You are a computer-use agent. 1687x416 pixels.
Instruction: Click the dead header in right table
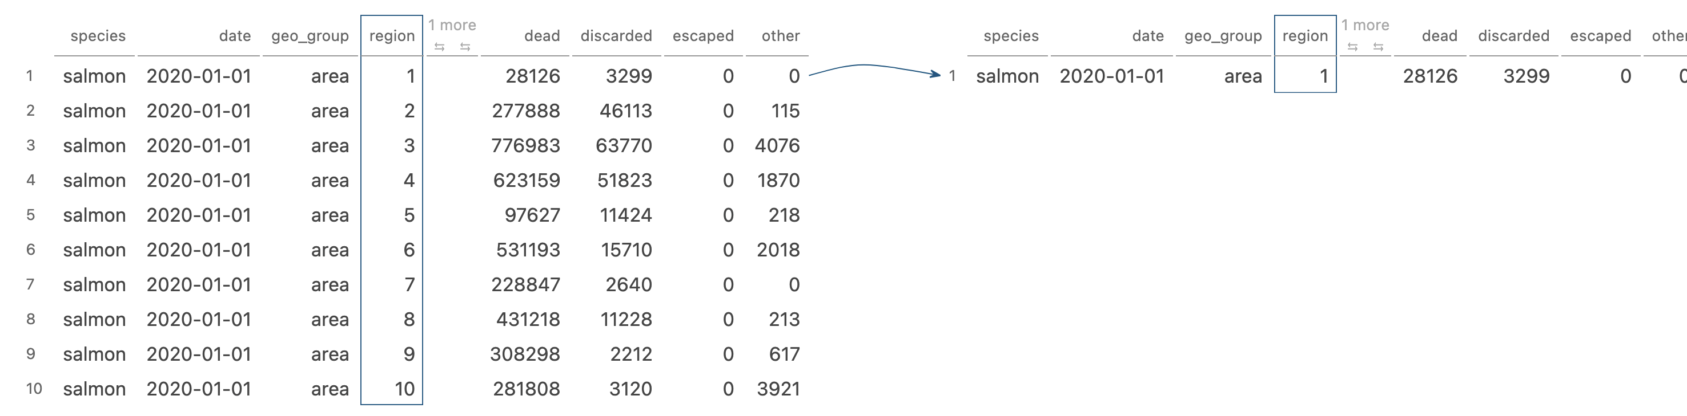pos(1439,36)
